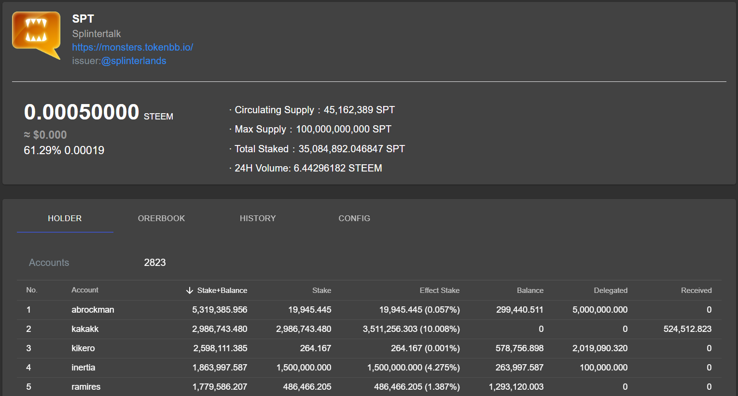Click ramires's Stake+Balance 1,779,586.207
Screen dimensions: 738x396
(x=220, y=387)
